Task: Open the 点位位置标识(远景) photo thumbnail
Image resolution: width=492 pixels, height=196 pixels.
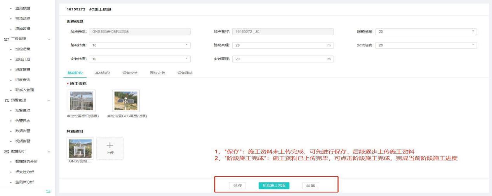Action: (82, 101)
